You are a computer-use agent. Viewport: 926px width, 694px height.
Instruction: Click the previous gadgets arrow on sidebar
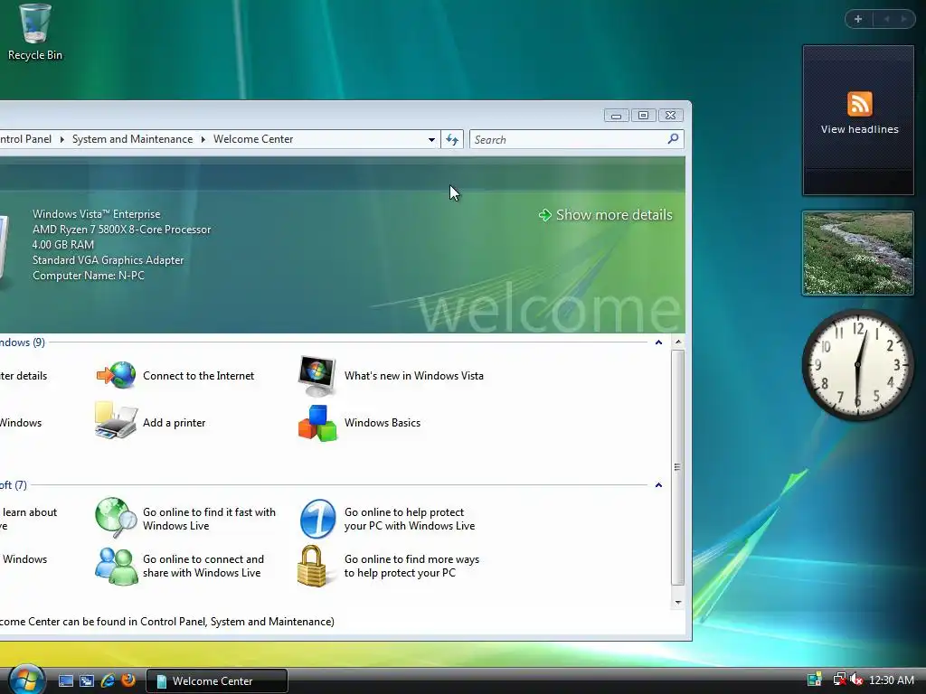(886, 19)
